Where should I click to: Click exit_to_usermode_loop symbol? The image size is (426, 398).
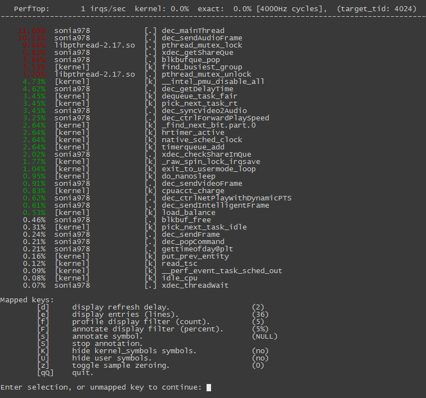tap(209, 169)
